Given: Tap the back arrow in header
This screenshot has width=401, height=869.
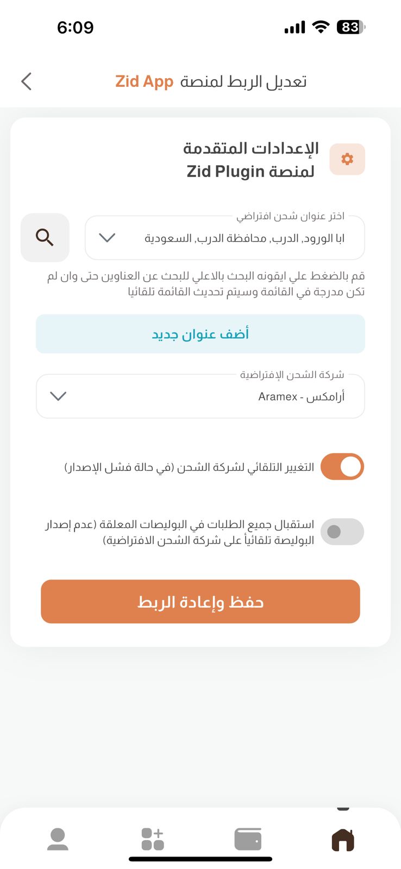Looking at the screenshot, I should [26, 81].
